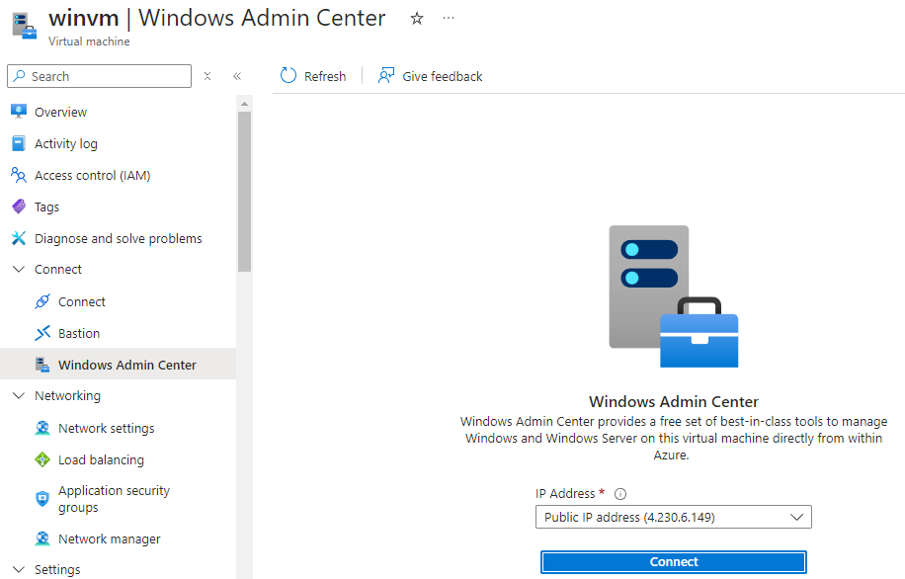This screenshot has height=579, width=905.
Task: Click the IP address dropdown arrow
Action: (x=797, y=517)
